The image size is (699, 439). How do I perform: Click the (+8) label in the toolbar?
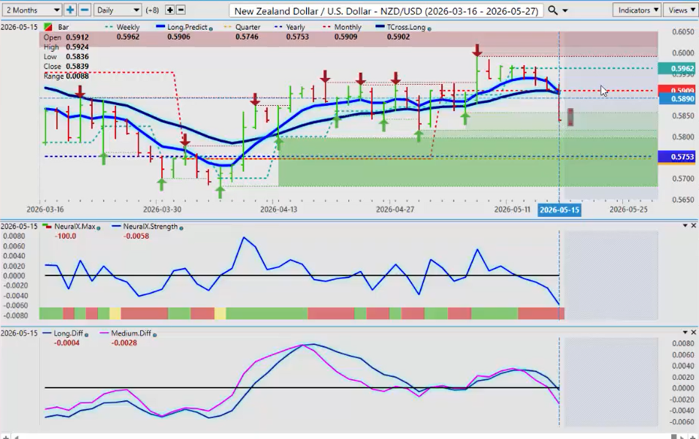(x=152, y=9)
